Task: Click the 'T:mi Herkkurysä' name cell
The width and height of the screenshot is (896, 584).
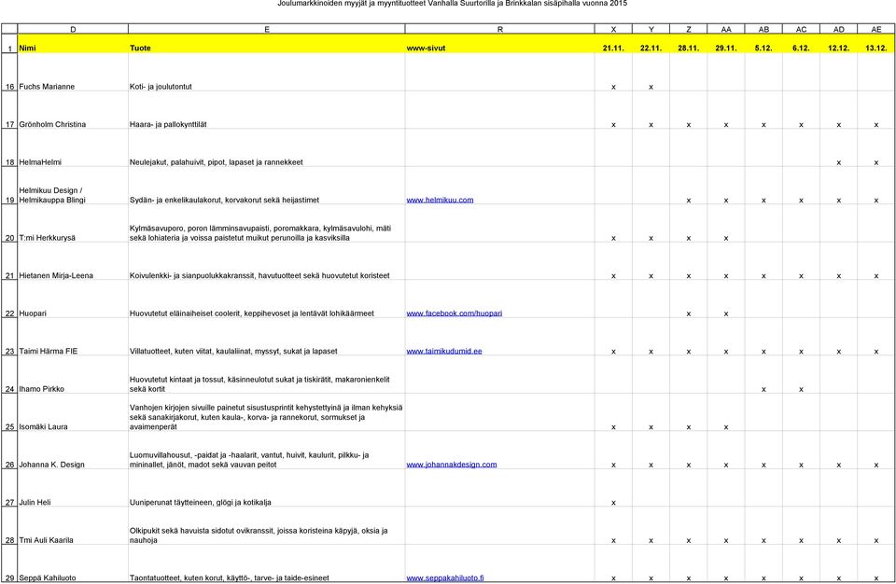Action: point(73,223)
